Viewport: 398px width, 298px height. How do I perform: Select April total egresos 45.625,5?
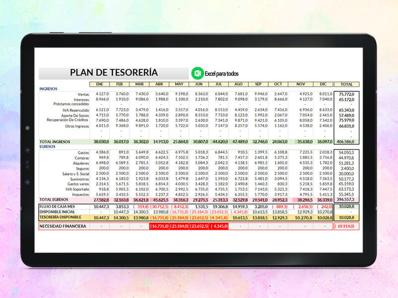click(x=161, y=200)
